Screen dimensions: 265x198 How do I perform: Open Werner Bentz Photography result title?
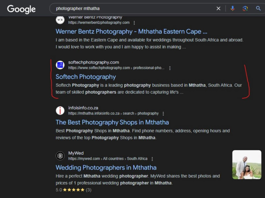click(x=131, y=31)
